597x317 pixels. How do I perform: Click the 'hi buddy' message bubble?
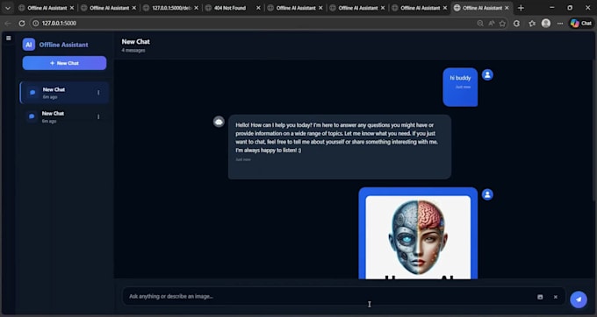[x=460, y=87]
